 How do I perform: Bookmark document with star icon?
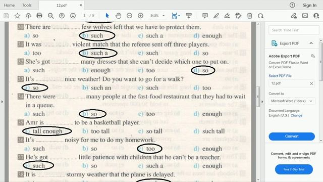tap(17, 16)
